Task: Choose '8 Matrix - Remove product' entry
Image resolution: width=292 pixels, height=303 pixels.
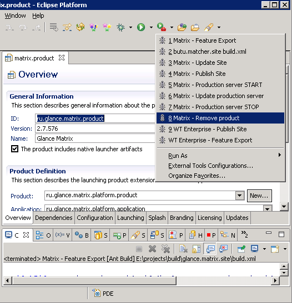Action: click(x=220, y=118)
